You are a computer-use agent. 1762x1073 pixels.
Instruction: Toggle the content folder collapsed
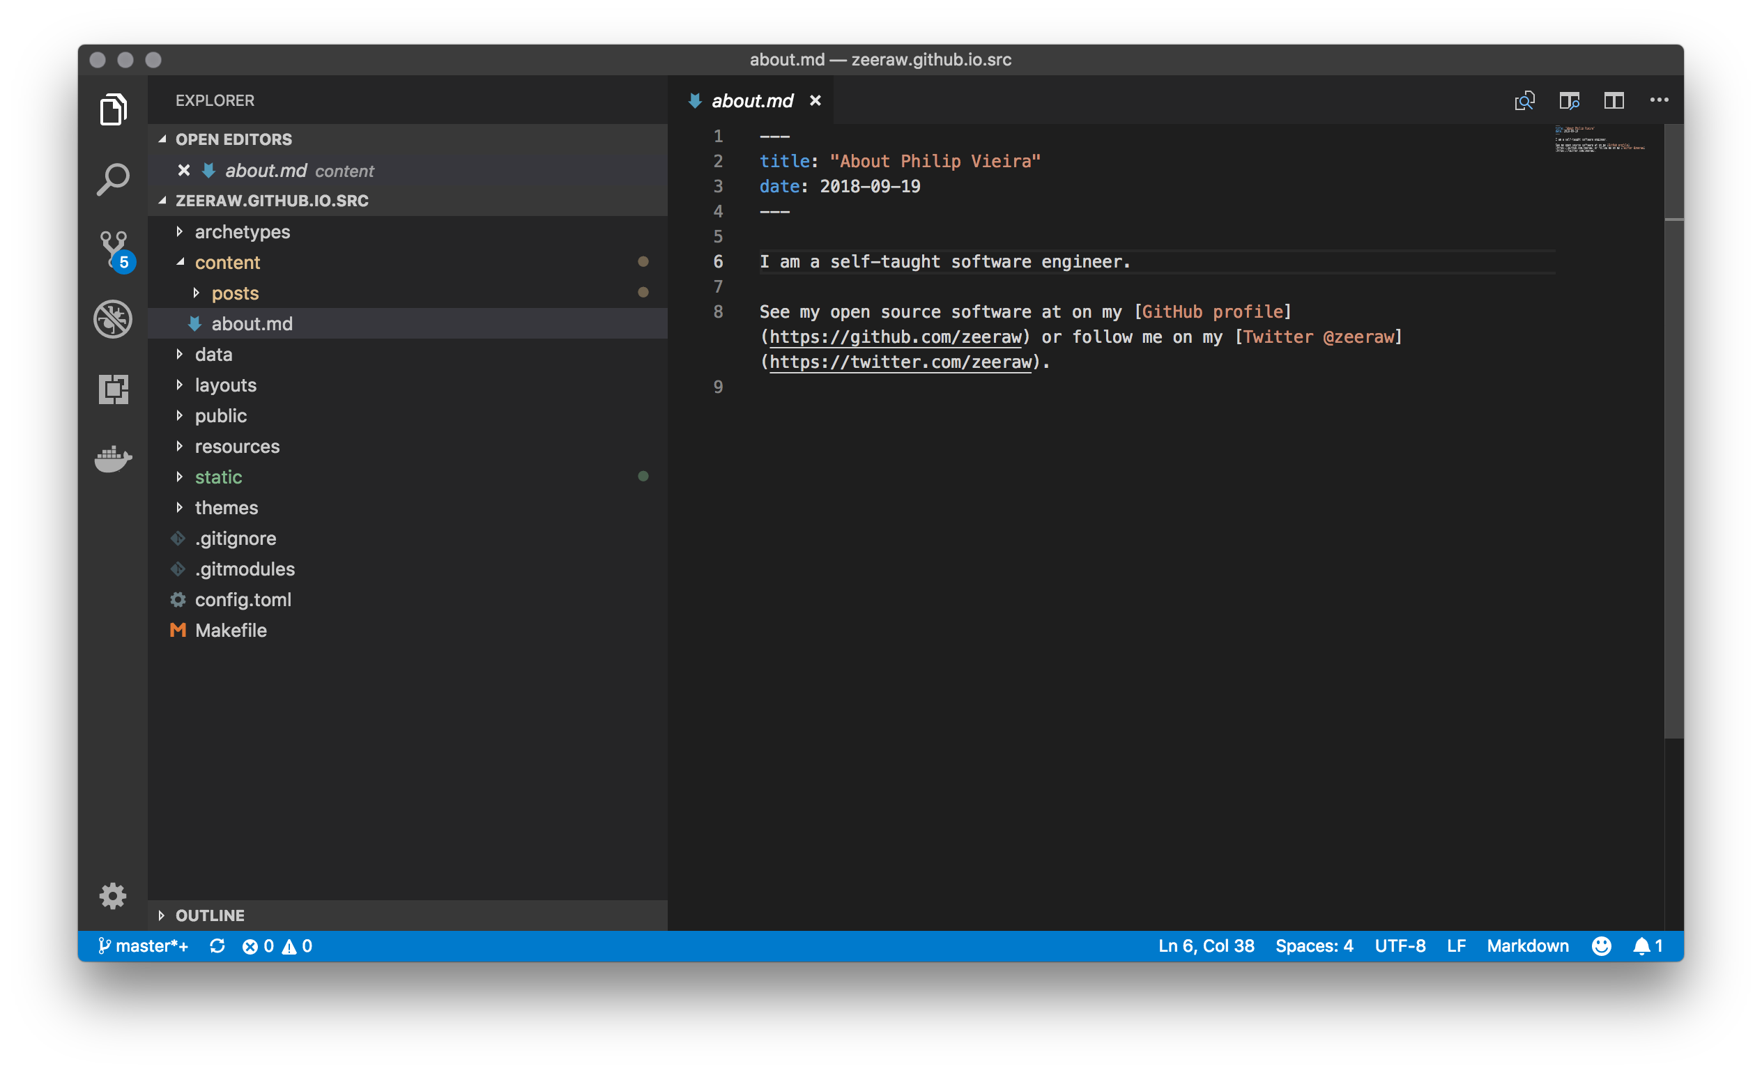181,262
